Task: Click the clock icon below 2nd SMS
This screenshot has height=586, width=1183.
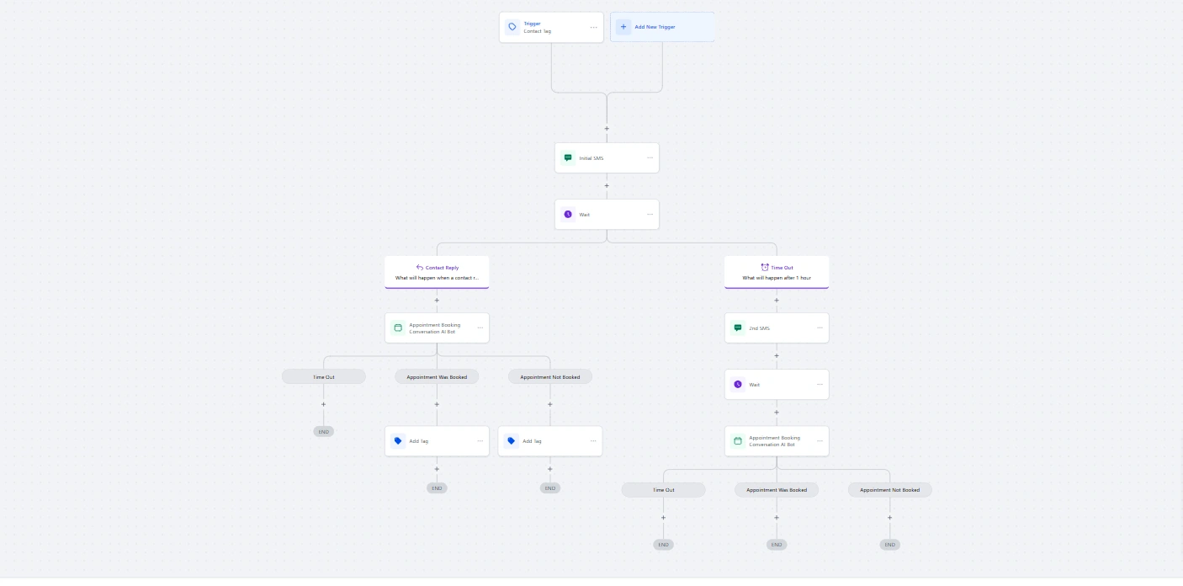Action: point(738,385)
